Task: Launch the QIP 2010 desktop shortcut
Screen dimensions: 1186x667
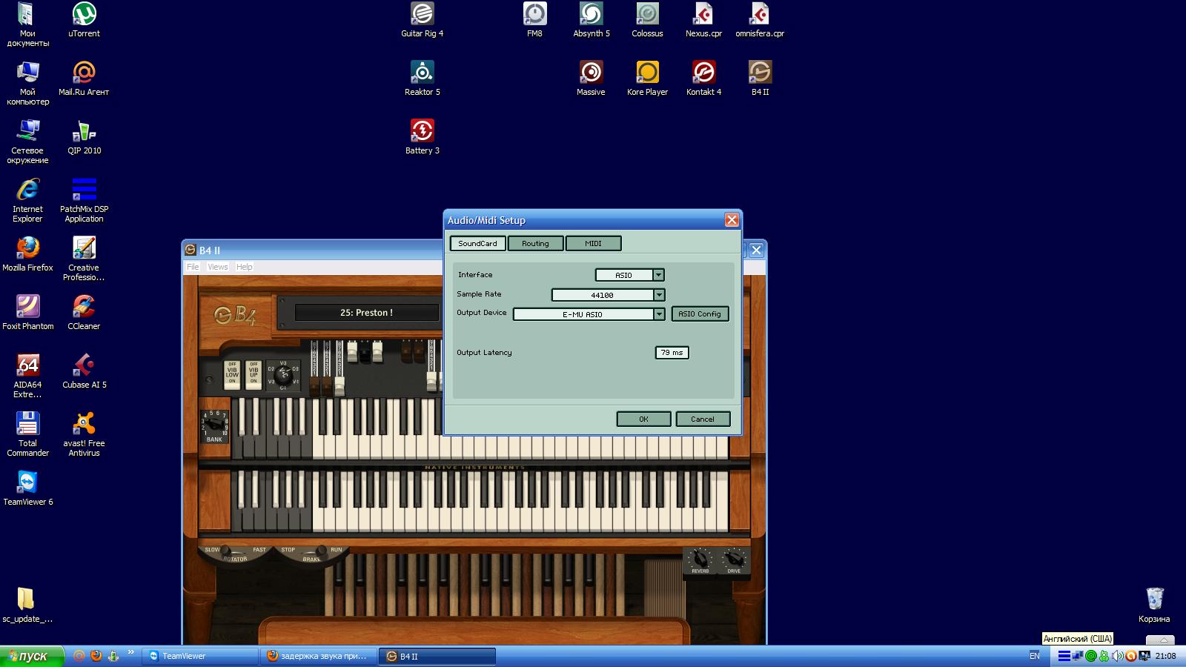Action: pos(84,137)
